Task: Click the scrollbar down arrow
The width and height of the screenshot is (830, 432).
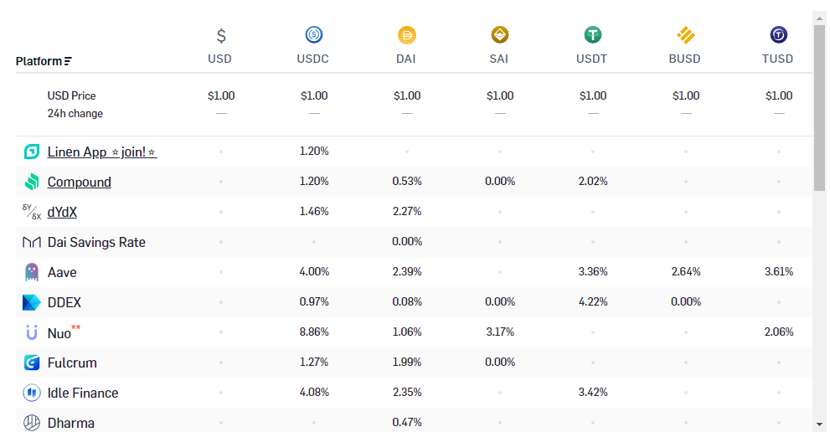Action: [x=819, y=424]
